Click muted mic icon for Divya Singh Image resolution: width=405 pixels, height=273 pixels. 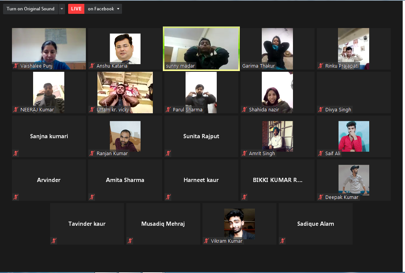321,109
